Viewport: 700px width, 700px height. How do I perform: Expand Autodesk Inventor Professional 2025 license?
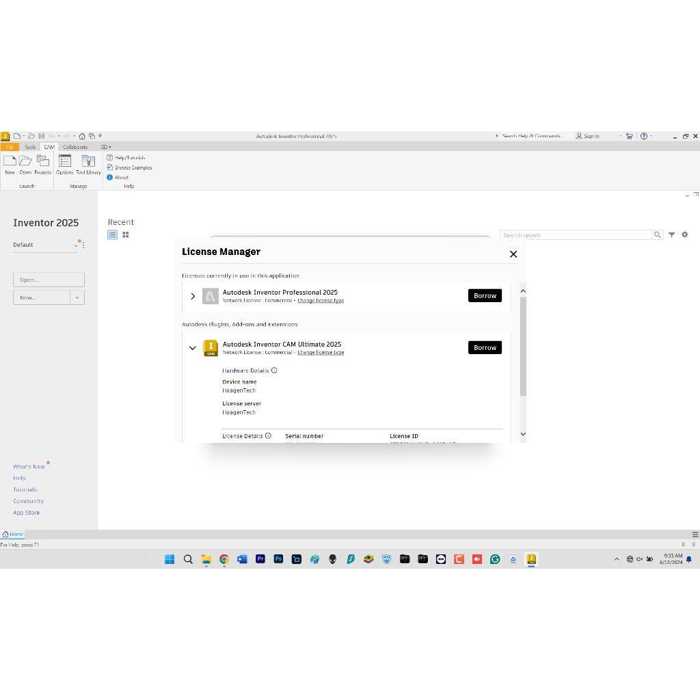193,296
